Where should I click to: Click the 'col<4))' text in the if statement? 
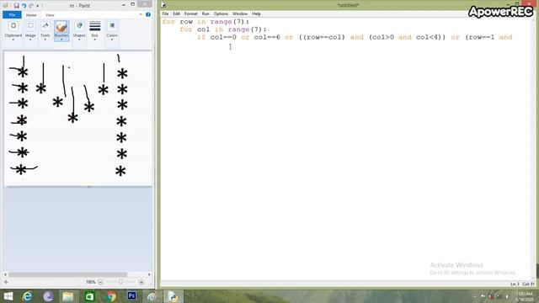coord(430,37)
